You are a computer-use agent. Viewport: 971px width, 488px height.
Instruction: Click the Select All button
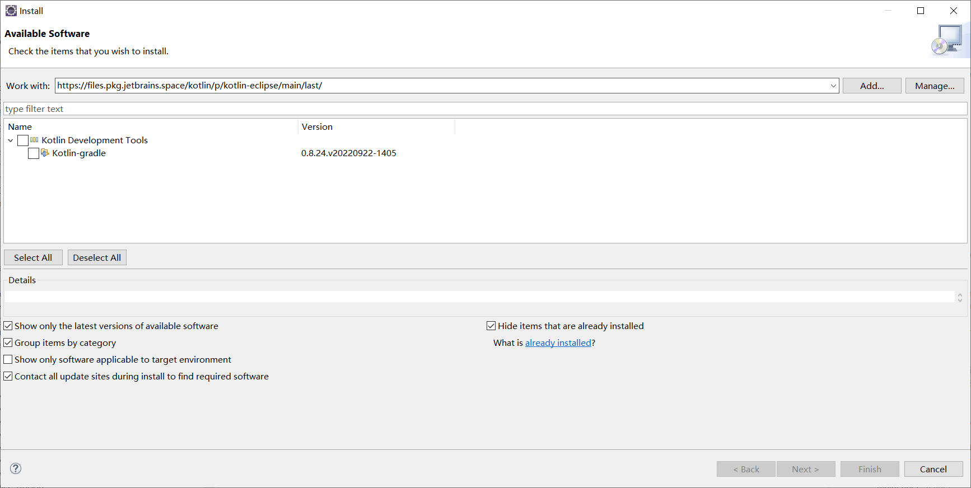click(x=33, y=257)
